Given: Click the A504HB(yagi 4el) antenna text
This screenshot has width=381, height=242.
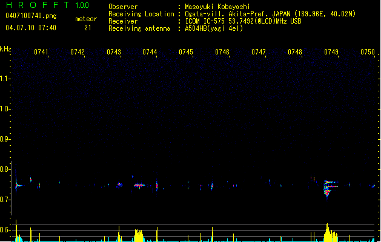Looking at the screenshot, I should (x=214, y=28).
